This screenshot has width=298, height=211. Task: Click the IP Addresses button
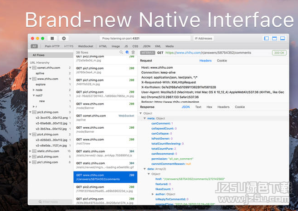[203, 38]
